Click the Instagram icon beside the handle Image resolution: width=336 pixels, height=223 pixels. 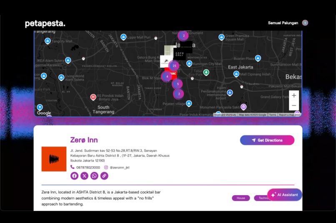106,167
